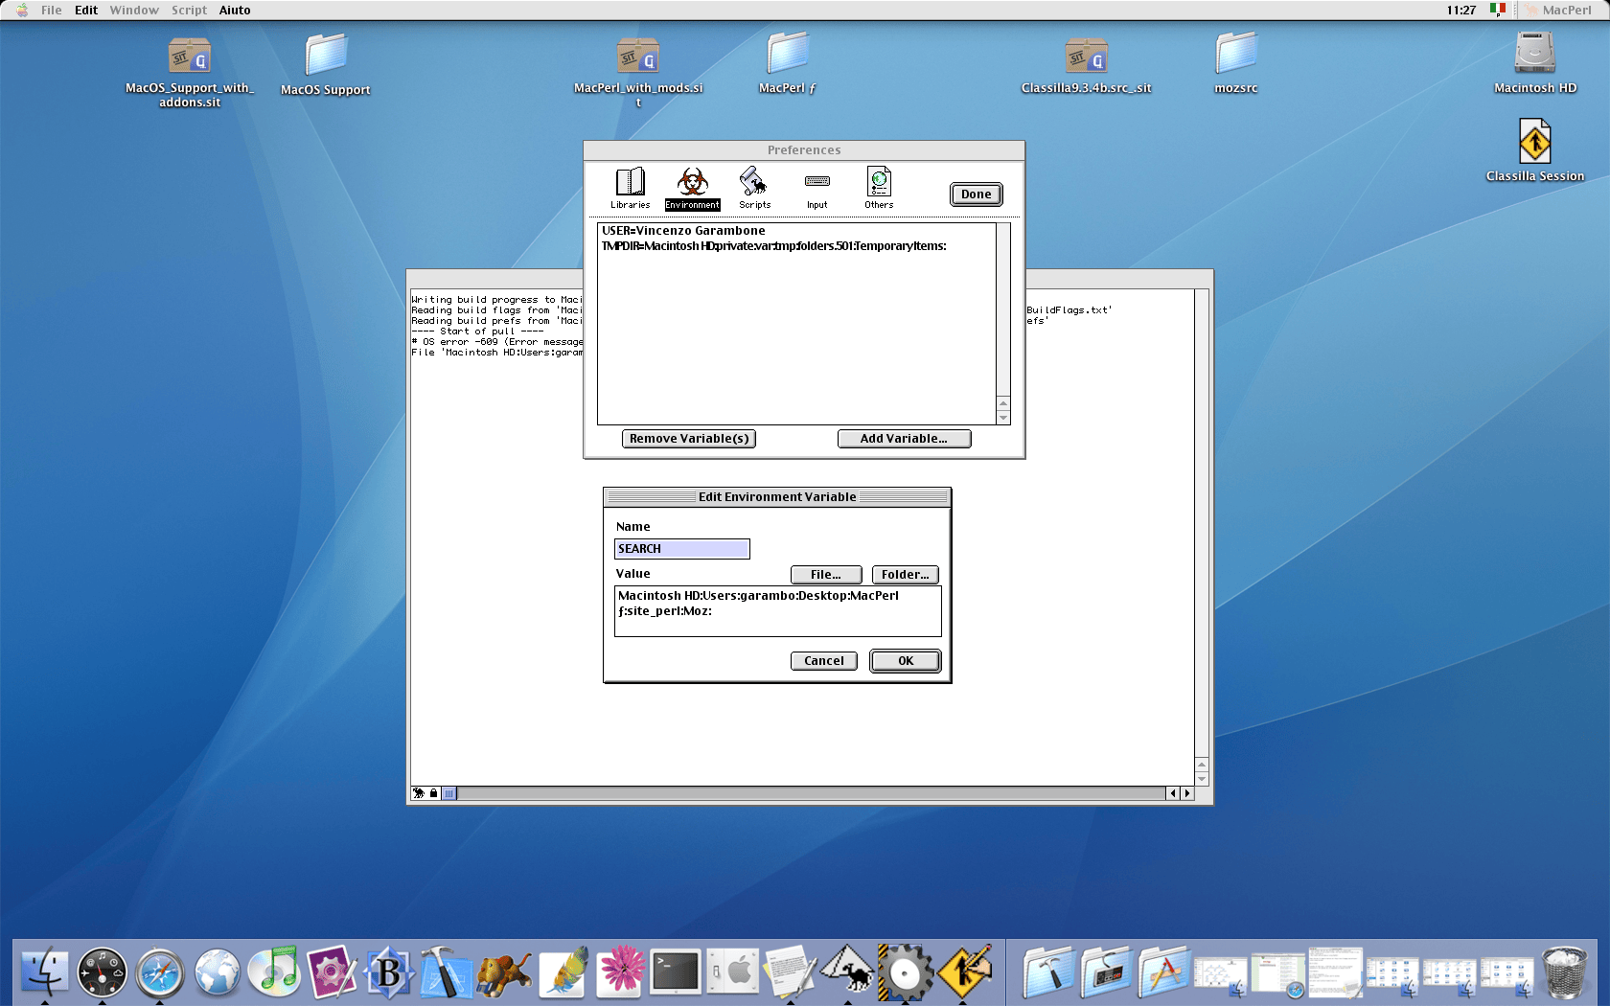Select Classilla9.3.4b.src_sit archive
The width and height of the screenshot is (1610, 1006).
(1087, 65)
